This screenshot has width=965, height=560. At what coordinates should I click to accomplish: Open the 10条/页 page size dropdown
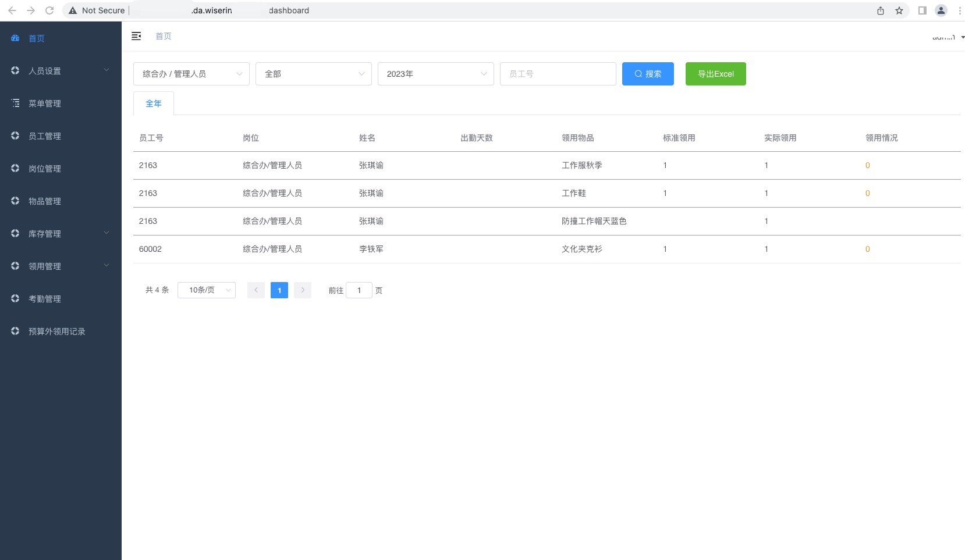tap(207, 290)
